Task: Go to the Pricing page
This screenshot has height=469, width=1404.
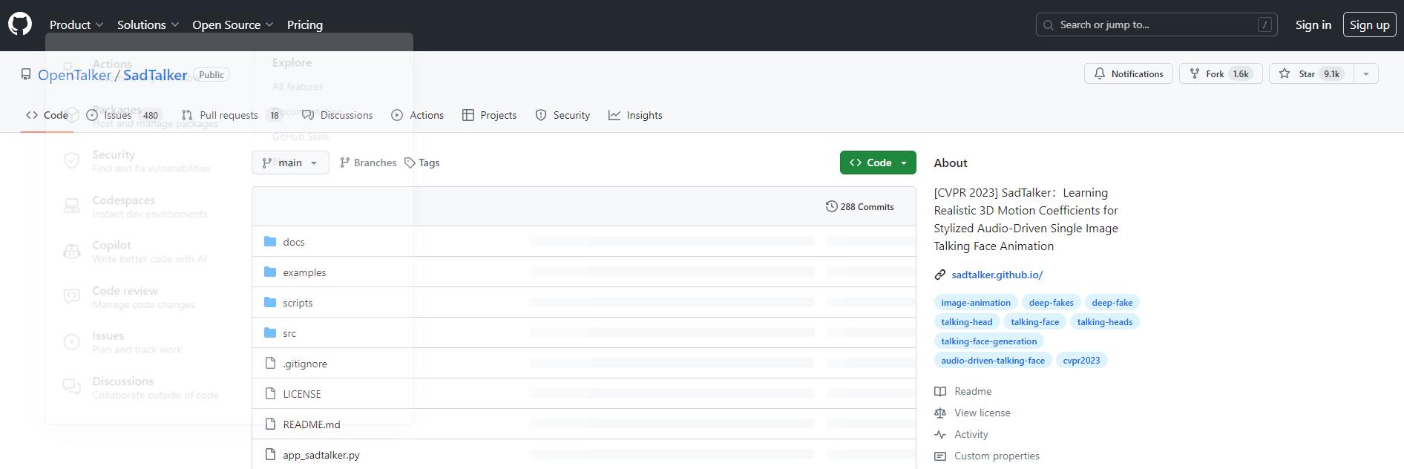Action: 305,24
